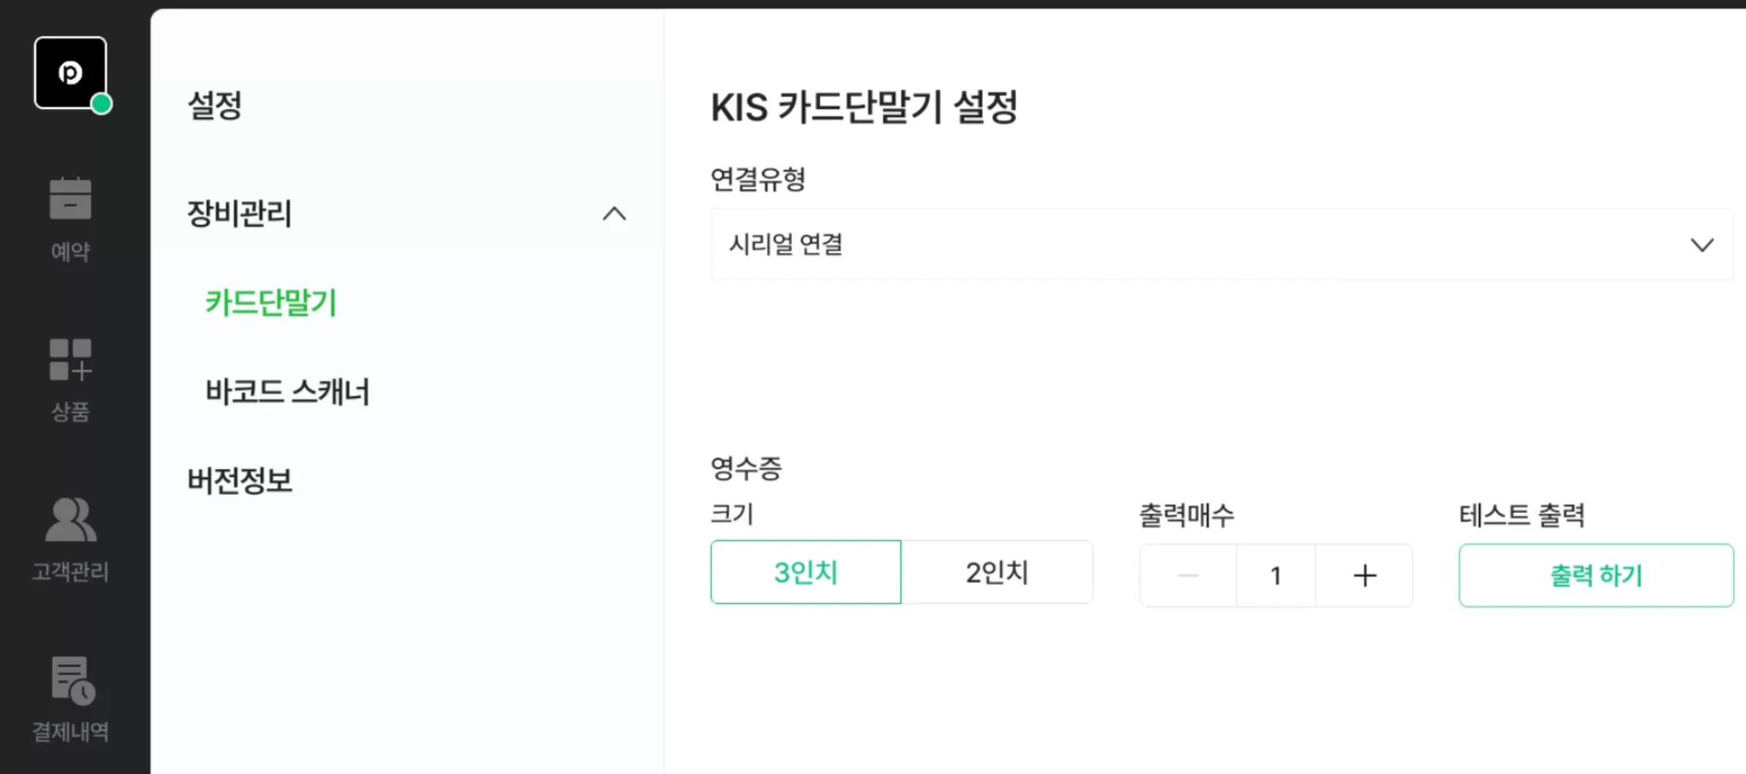Viewport: 1746px width, 774px height.
Task: Click the minus icon to decrease 출력매수
Action: point(1188,575)
